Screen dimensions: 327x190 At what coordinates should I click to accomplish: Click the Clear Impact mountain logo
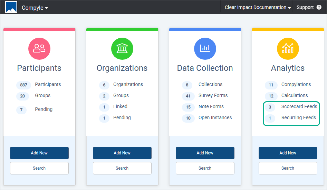(11, 7)
